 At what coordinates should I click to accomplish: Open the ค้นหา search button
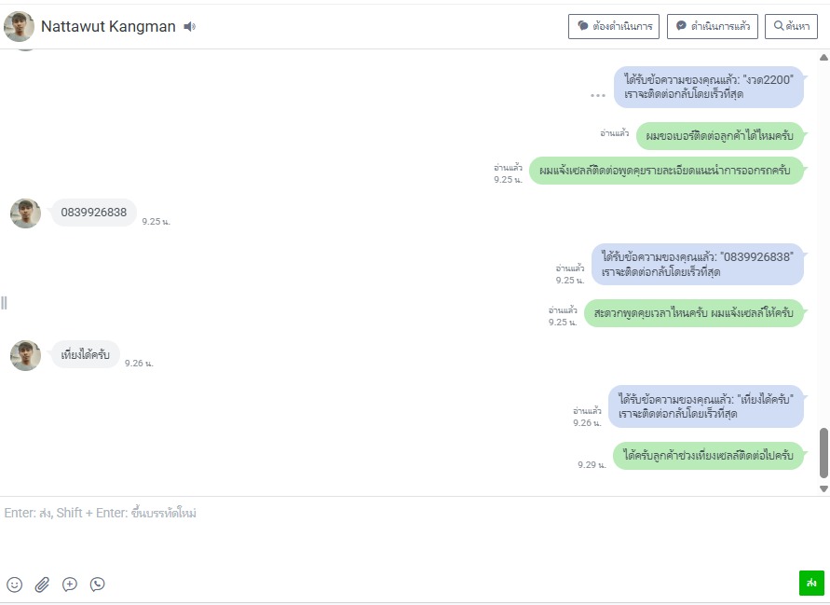click(x=792, y=26)
